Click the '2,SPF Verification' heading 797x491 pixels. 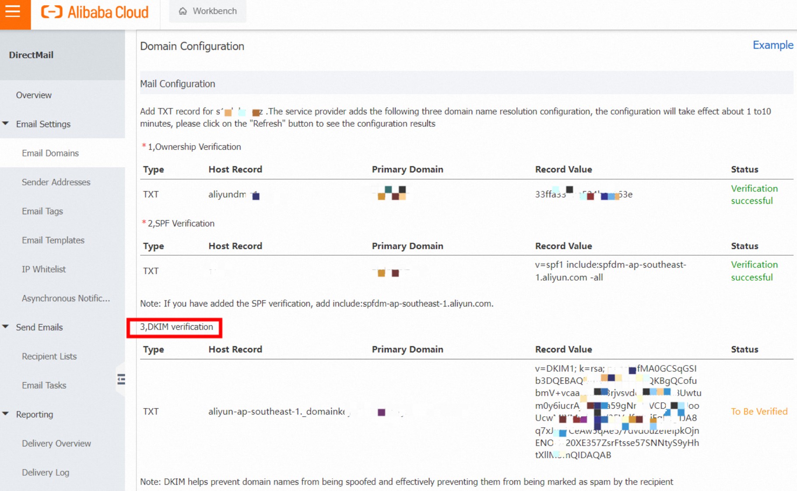coord(181,223)
